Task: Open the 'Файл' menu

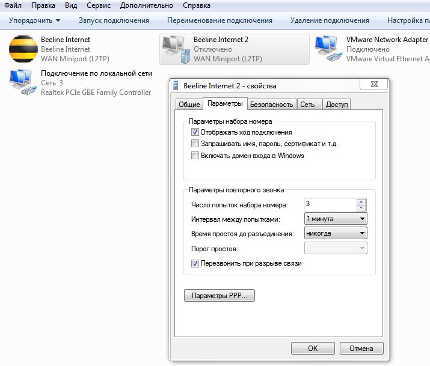Action: 13,5
